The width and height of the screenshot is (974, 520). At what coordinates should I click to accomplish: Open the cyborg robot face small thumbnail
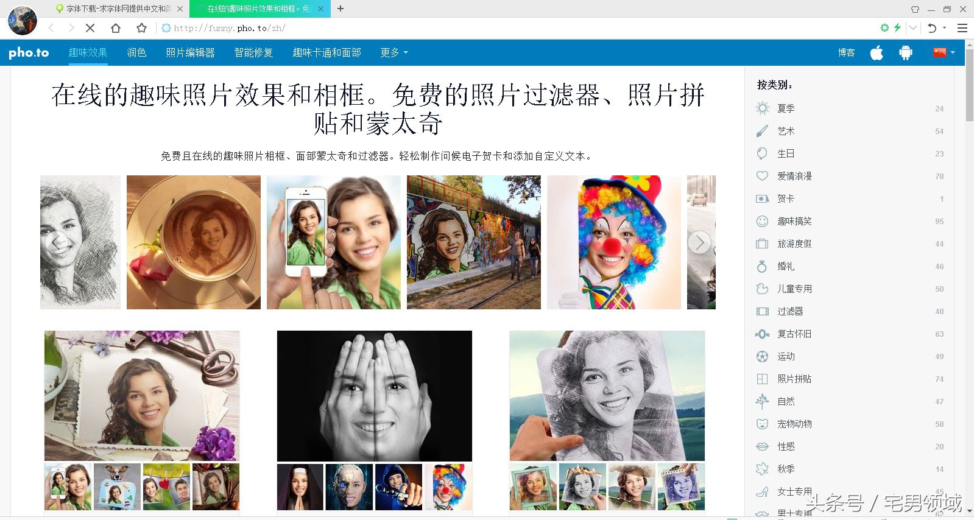(x=349, y=487)
